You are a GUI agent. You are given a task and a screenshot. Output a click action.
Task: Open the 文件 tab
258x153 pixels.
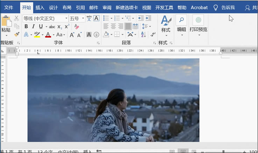(x=8, y=8)
